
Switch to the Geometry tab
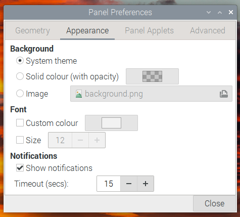33,31
